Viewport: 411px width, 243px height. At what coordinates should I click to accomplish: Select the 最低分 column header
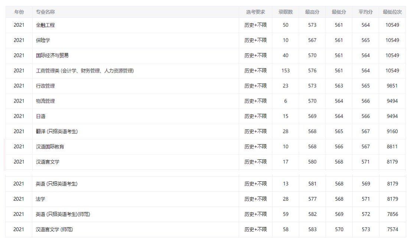pos(339,12)
